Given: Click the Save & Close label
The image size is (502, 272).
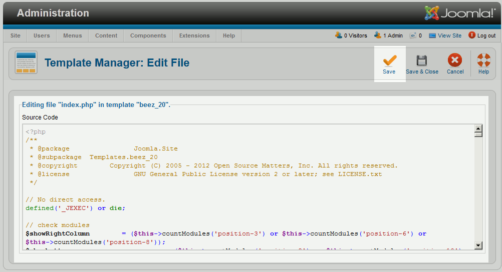Looking at the screenshot, I should 422,71.
